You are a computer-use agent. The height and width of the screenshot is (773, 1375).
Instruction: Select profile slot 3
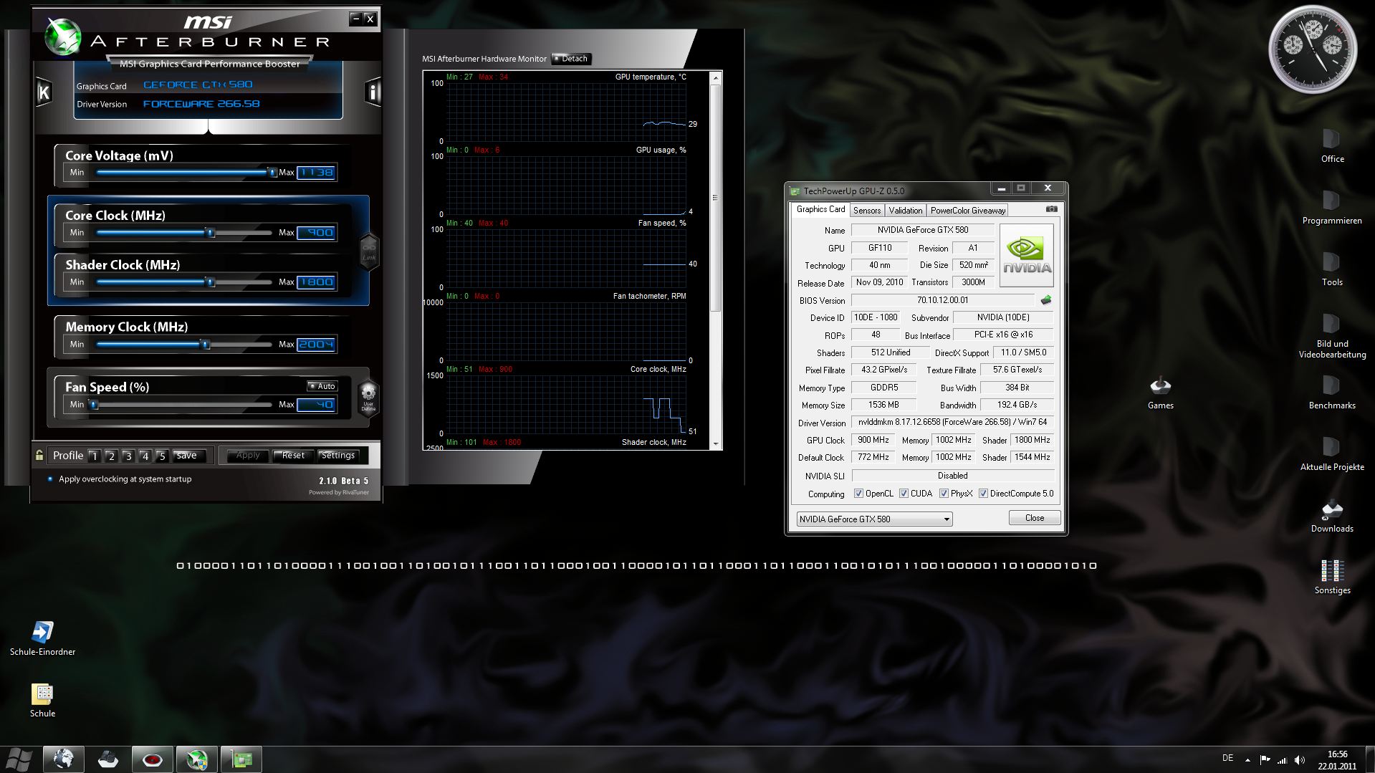[x=128, y=456]
